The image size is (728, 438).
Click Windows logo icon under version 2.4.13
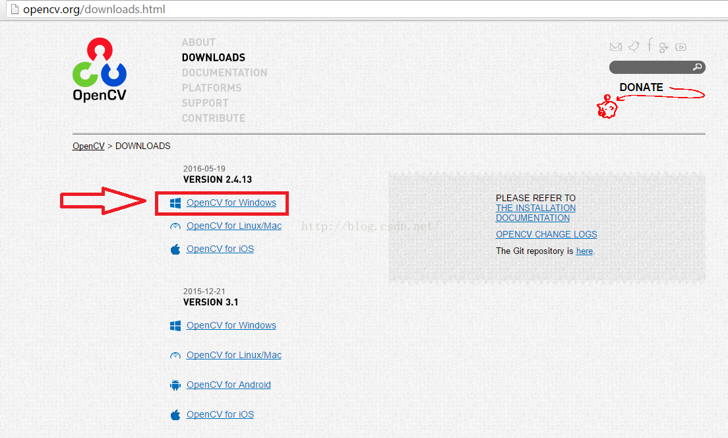175,203
